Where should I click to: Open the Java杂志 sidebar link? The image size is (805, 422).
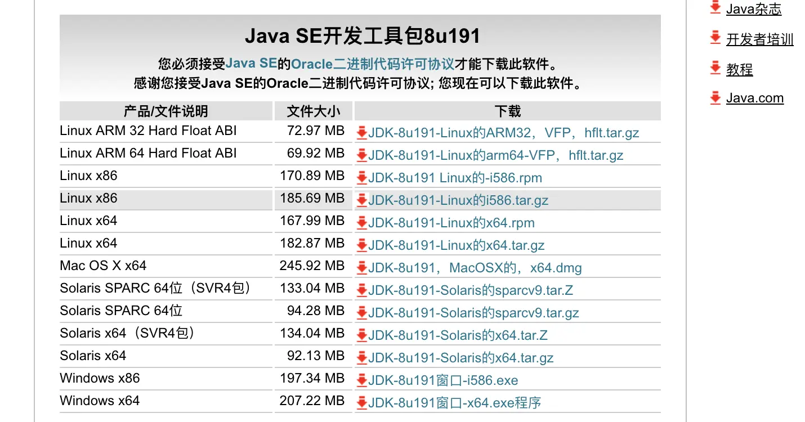point(754,8)
